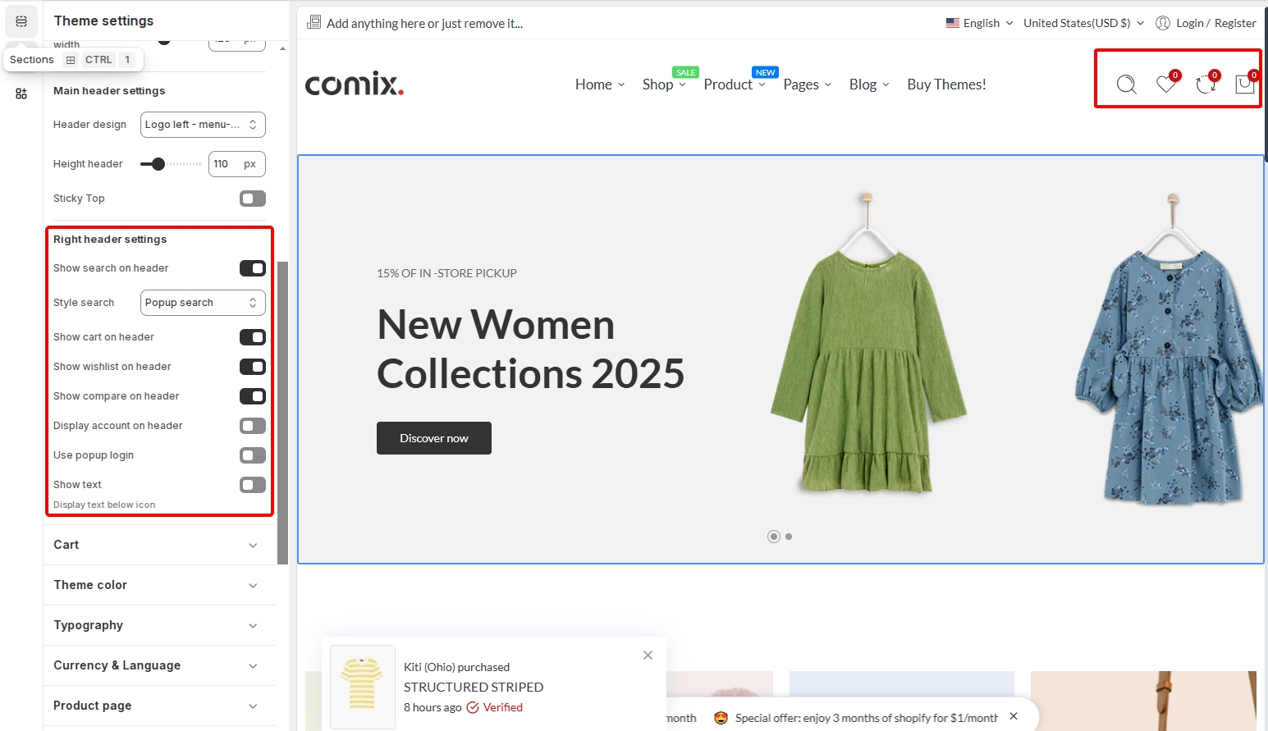Open the wishlist heart icon

coord(1165,84)
